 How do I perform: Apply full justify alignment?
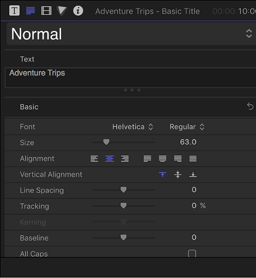coord(193,159)
